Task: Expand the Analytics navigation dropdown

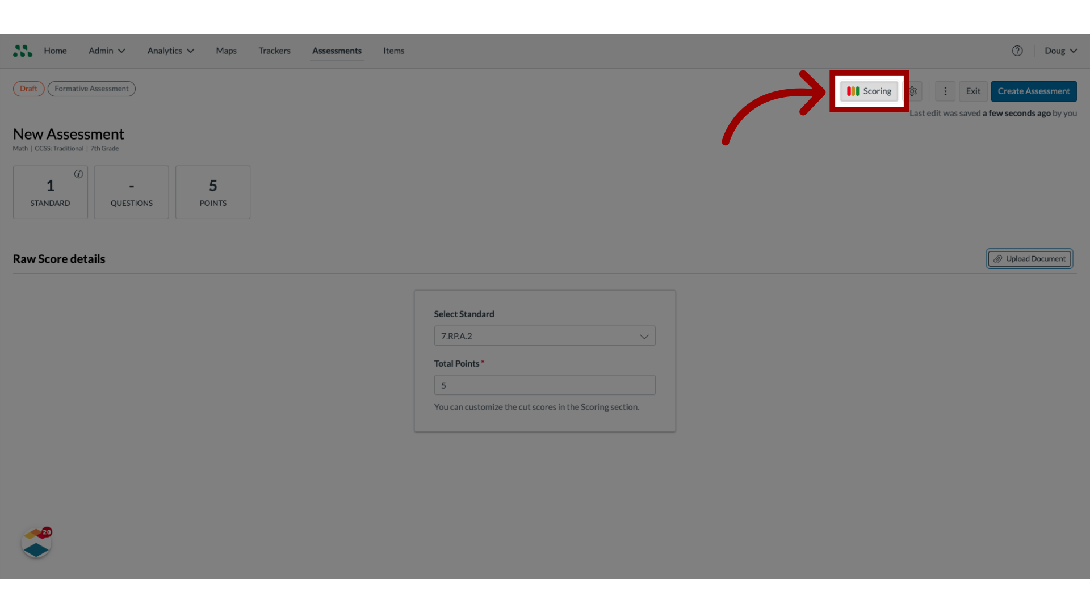Action: pos(169,50)
